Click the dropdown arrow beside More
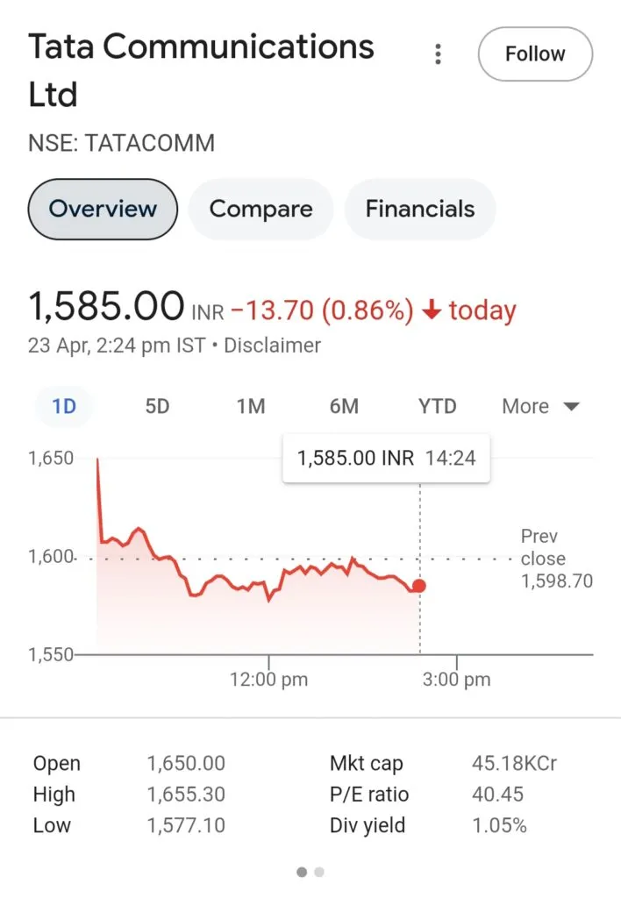The height and width of the screenshot is (898, 621). [x=571, y=407]
